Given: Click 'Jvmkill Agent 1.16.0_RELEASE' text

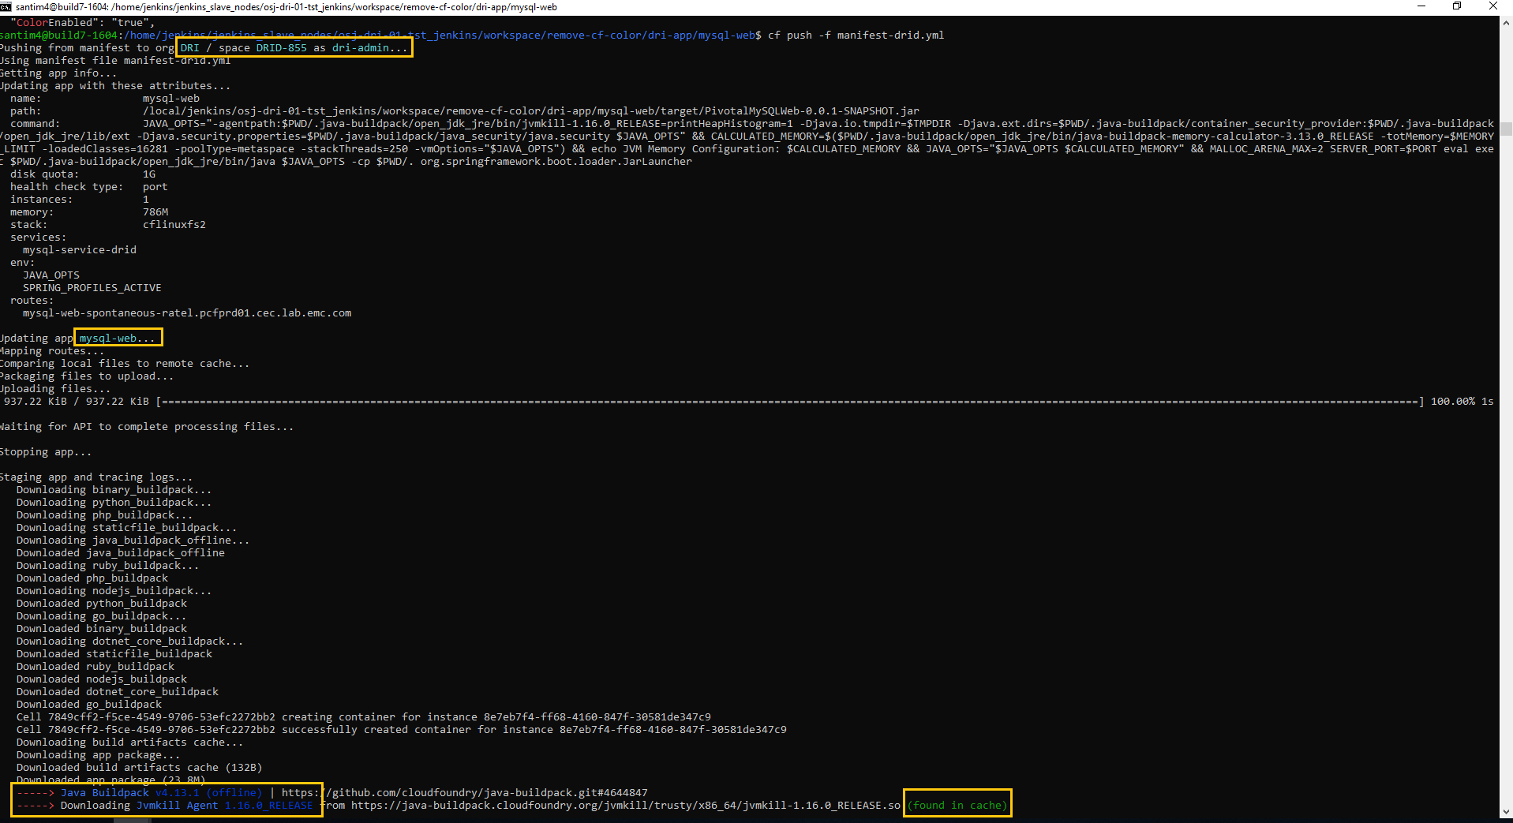Looking at the screenshot, I should coord(225,806).
